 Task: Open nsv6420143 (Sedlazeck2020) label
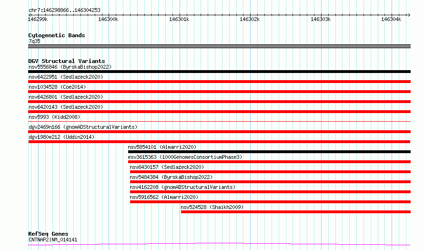(66, 107)
